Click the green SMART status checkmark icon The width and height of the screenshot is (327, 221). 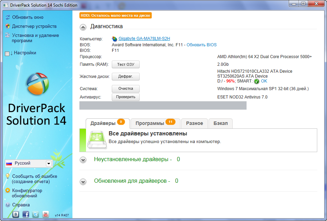pos(257,81)
